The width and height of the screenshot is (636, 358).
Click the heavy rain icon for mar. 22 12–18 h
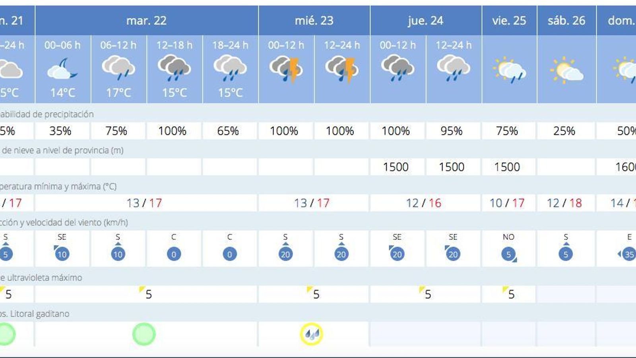(175, 68)
